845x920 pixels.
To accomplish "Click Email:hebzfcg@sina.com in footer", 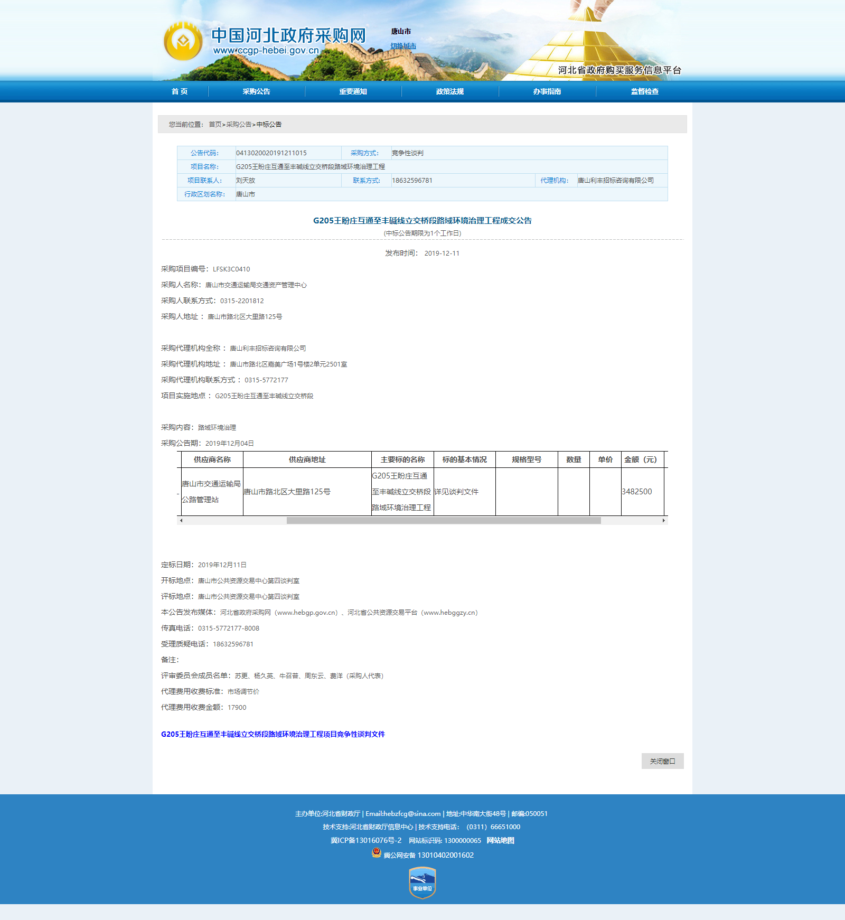I will (x=403, y=814).
